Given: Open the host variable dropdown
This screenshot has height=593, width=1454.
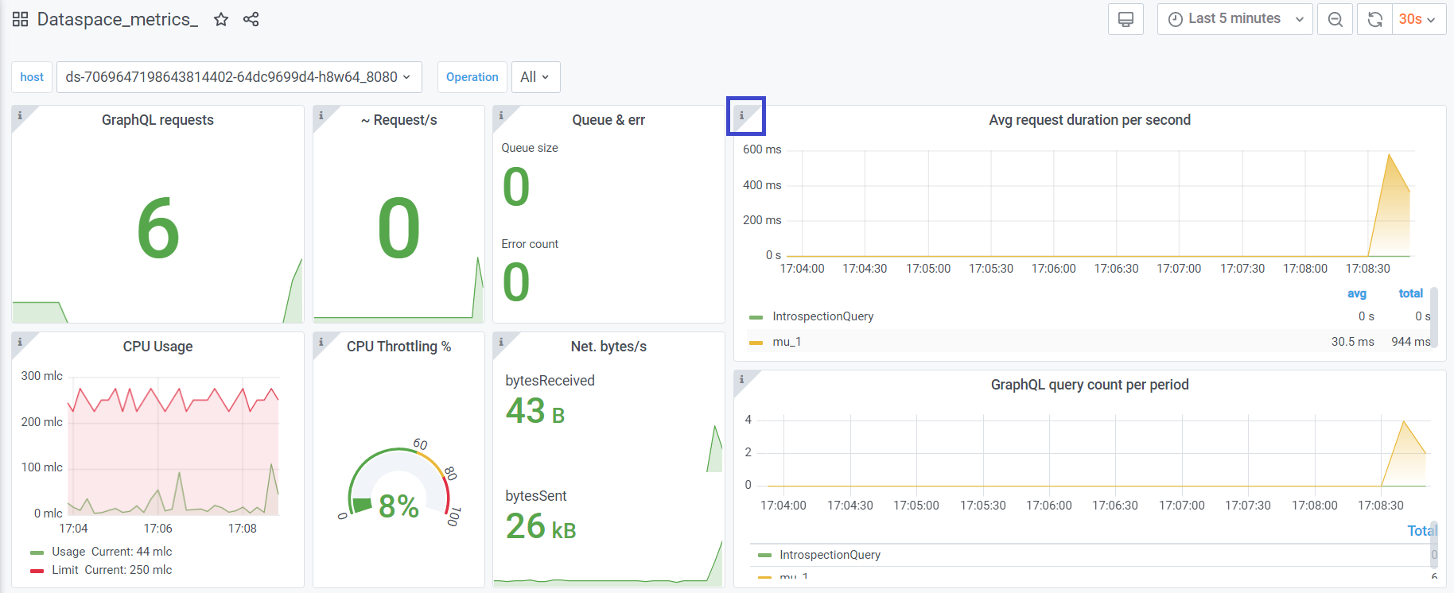Looking at the screenshot, I should 239,77.
